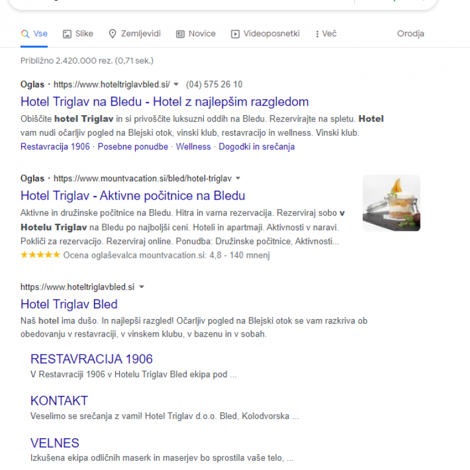Switch to the Novice tab

196,33
